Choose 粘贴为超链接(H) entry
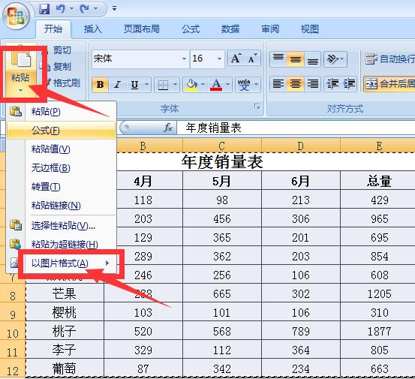 [62, 244]
